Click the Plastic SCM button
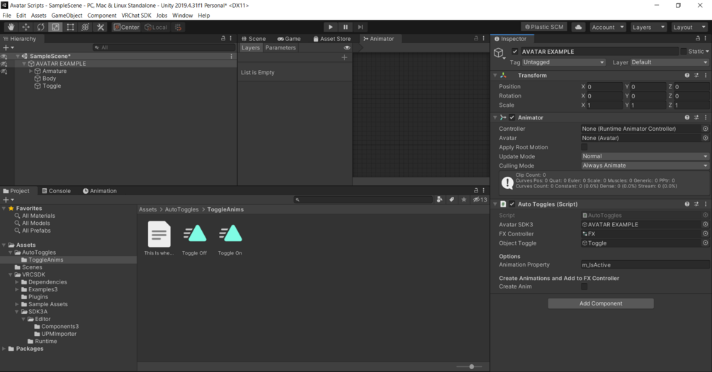Viewport: 712px width, 372px height. pos(544,27)
